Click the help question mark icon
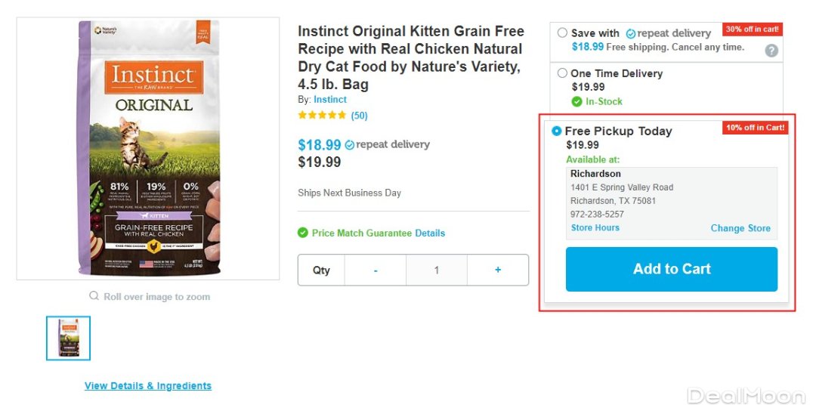 coord(771,51)
